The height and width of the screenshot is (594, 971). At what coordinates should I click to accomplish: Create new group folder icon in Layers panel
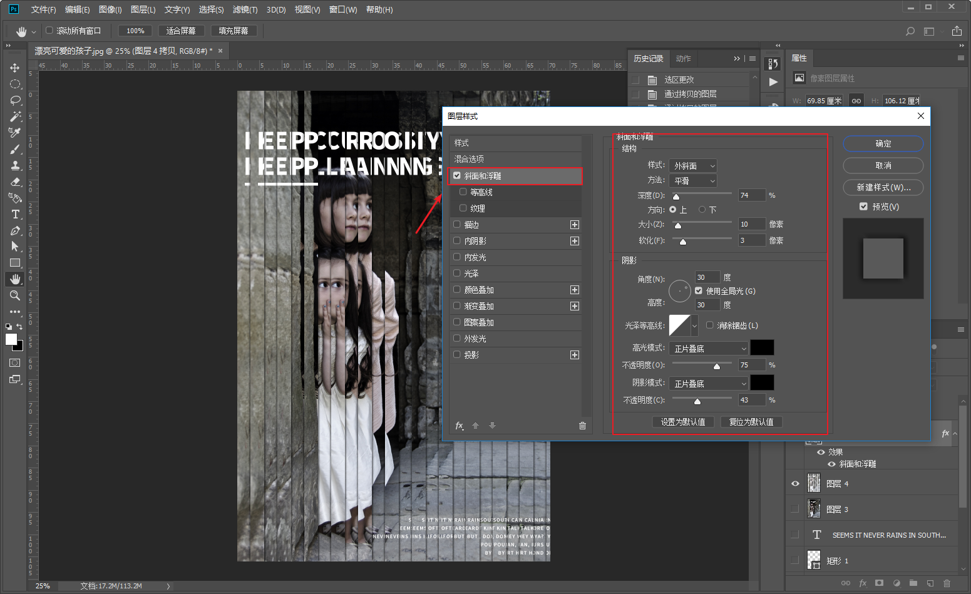point(913,583)
